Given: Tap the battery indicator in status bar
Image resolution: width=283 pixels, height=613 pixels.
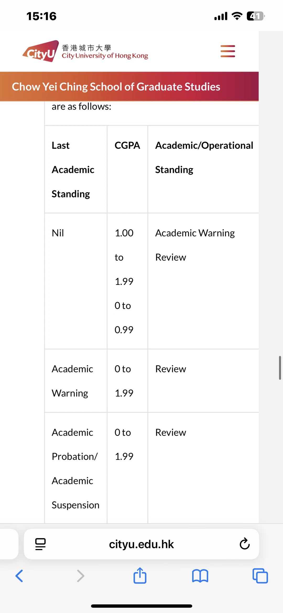Looking at the screenshot, I should click(255, 16).
